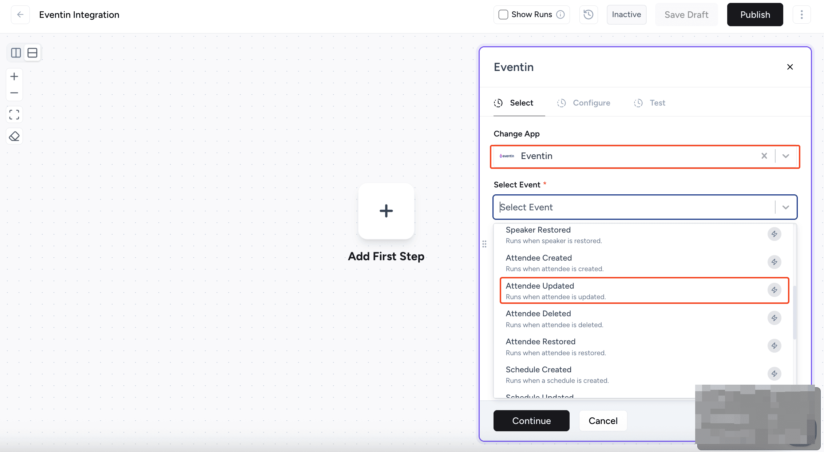Click the eraser clear canvas icon
824x452 pixels.
click(14, 136)
